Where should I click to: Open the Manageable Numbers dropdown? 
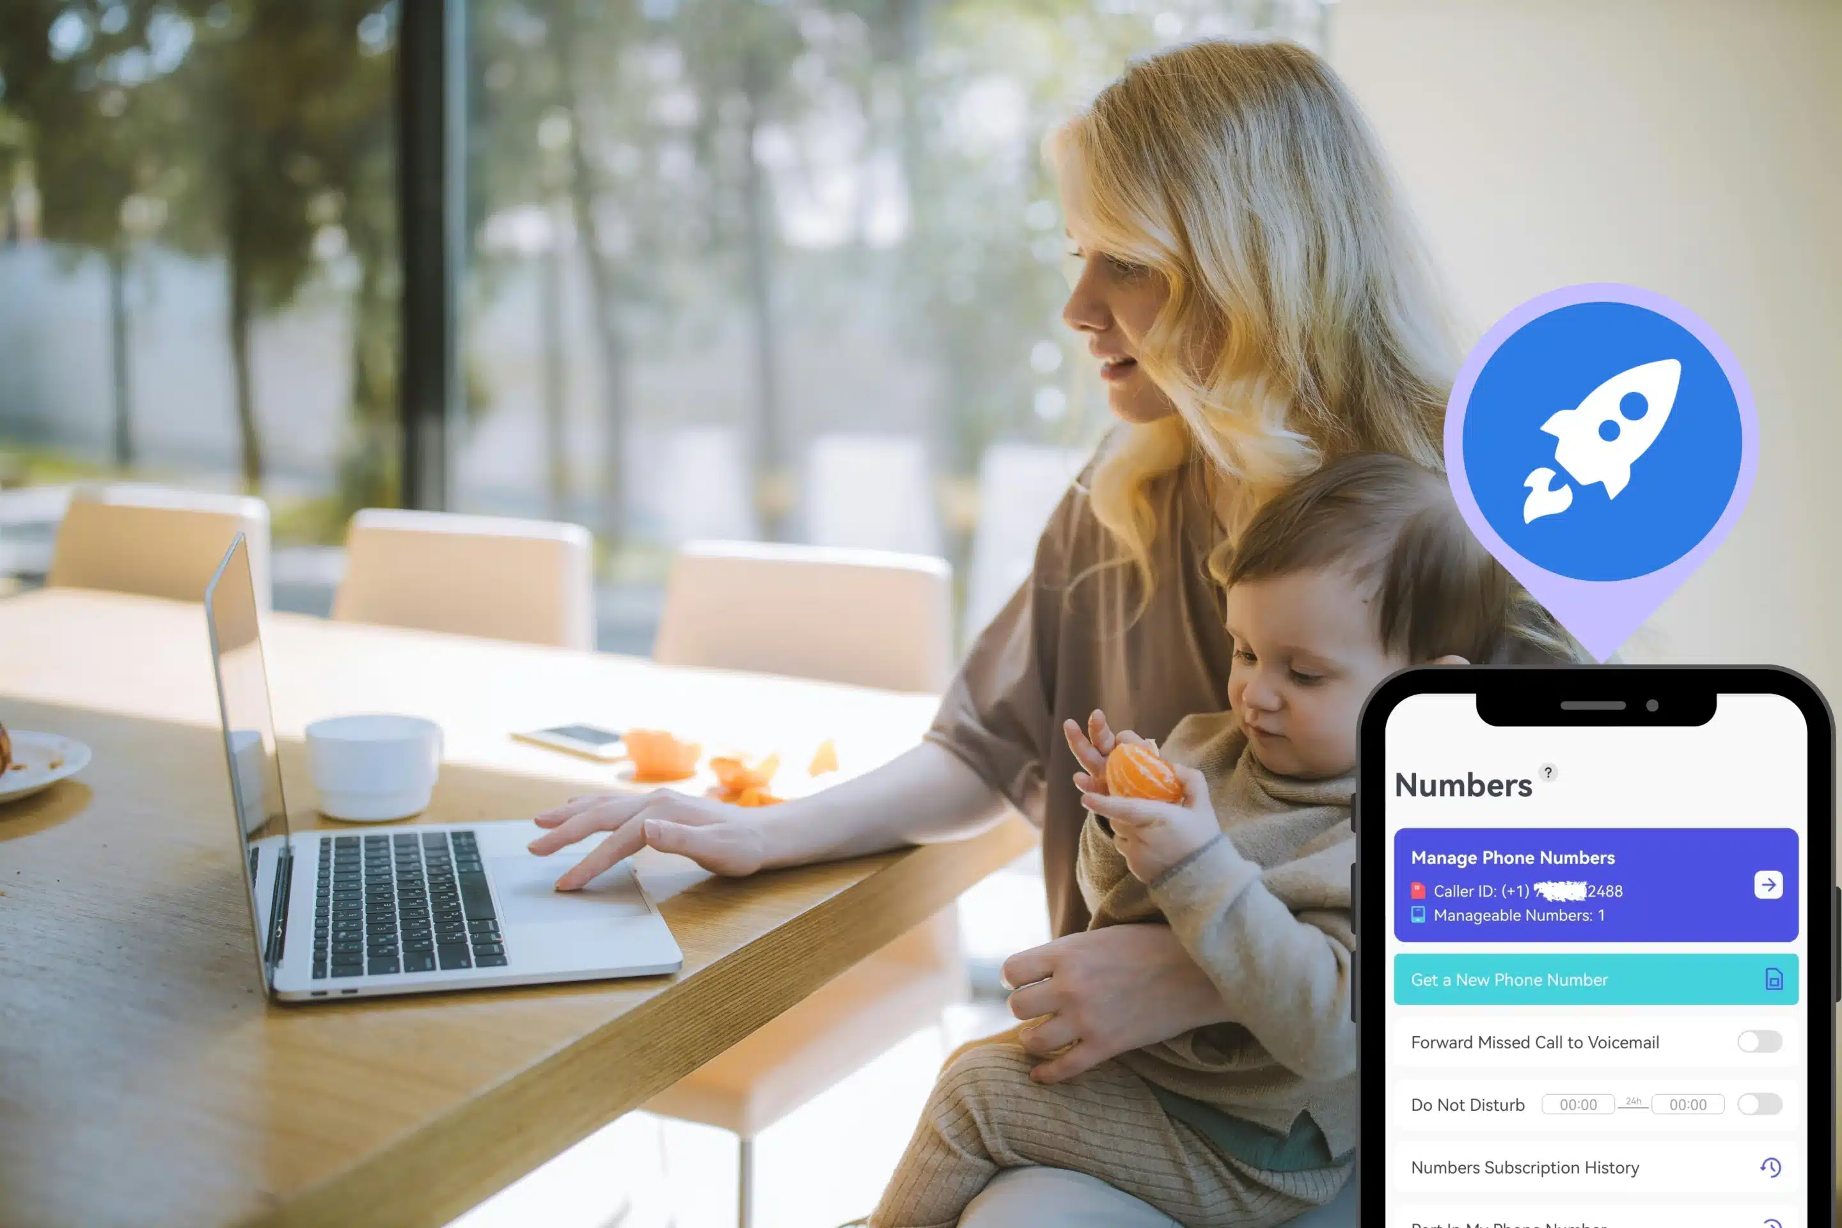pos(1520,915)
